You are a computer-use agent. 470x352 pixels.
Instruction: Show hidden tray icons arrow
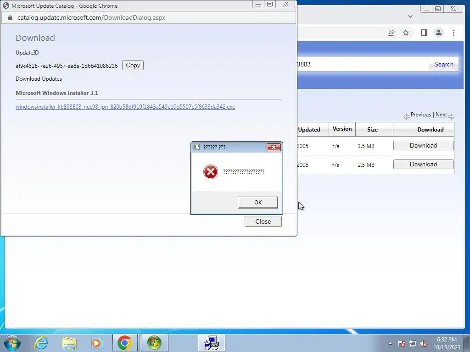tap(390, 343)
